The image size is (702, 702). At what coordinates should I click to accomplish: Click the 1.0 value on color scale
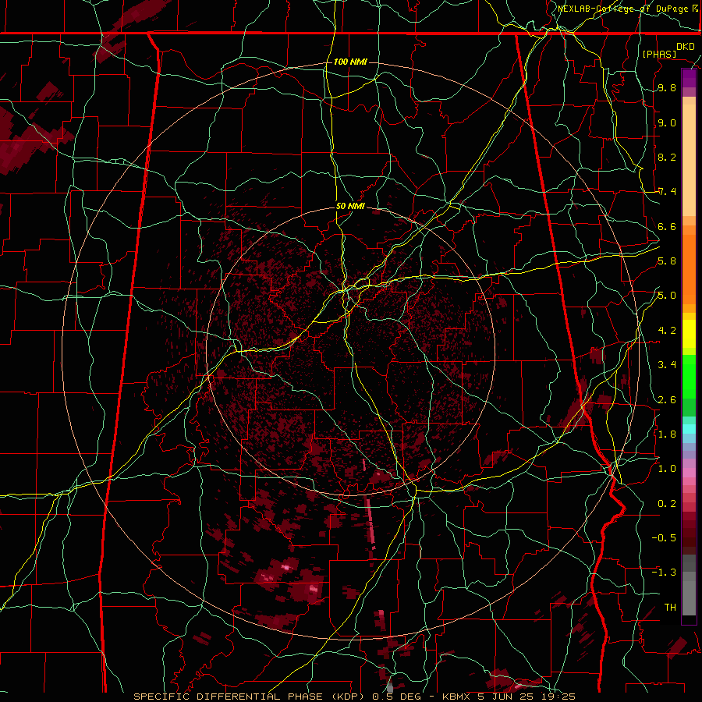click(667, 469)
